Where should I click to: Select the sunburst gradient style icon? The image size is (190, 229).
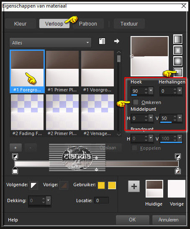[x=178, y=61]
